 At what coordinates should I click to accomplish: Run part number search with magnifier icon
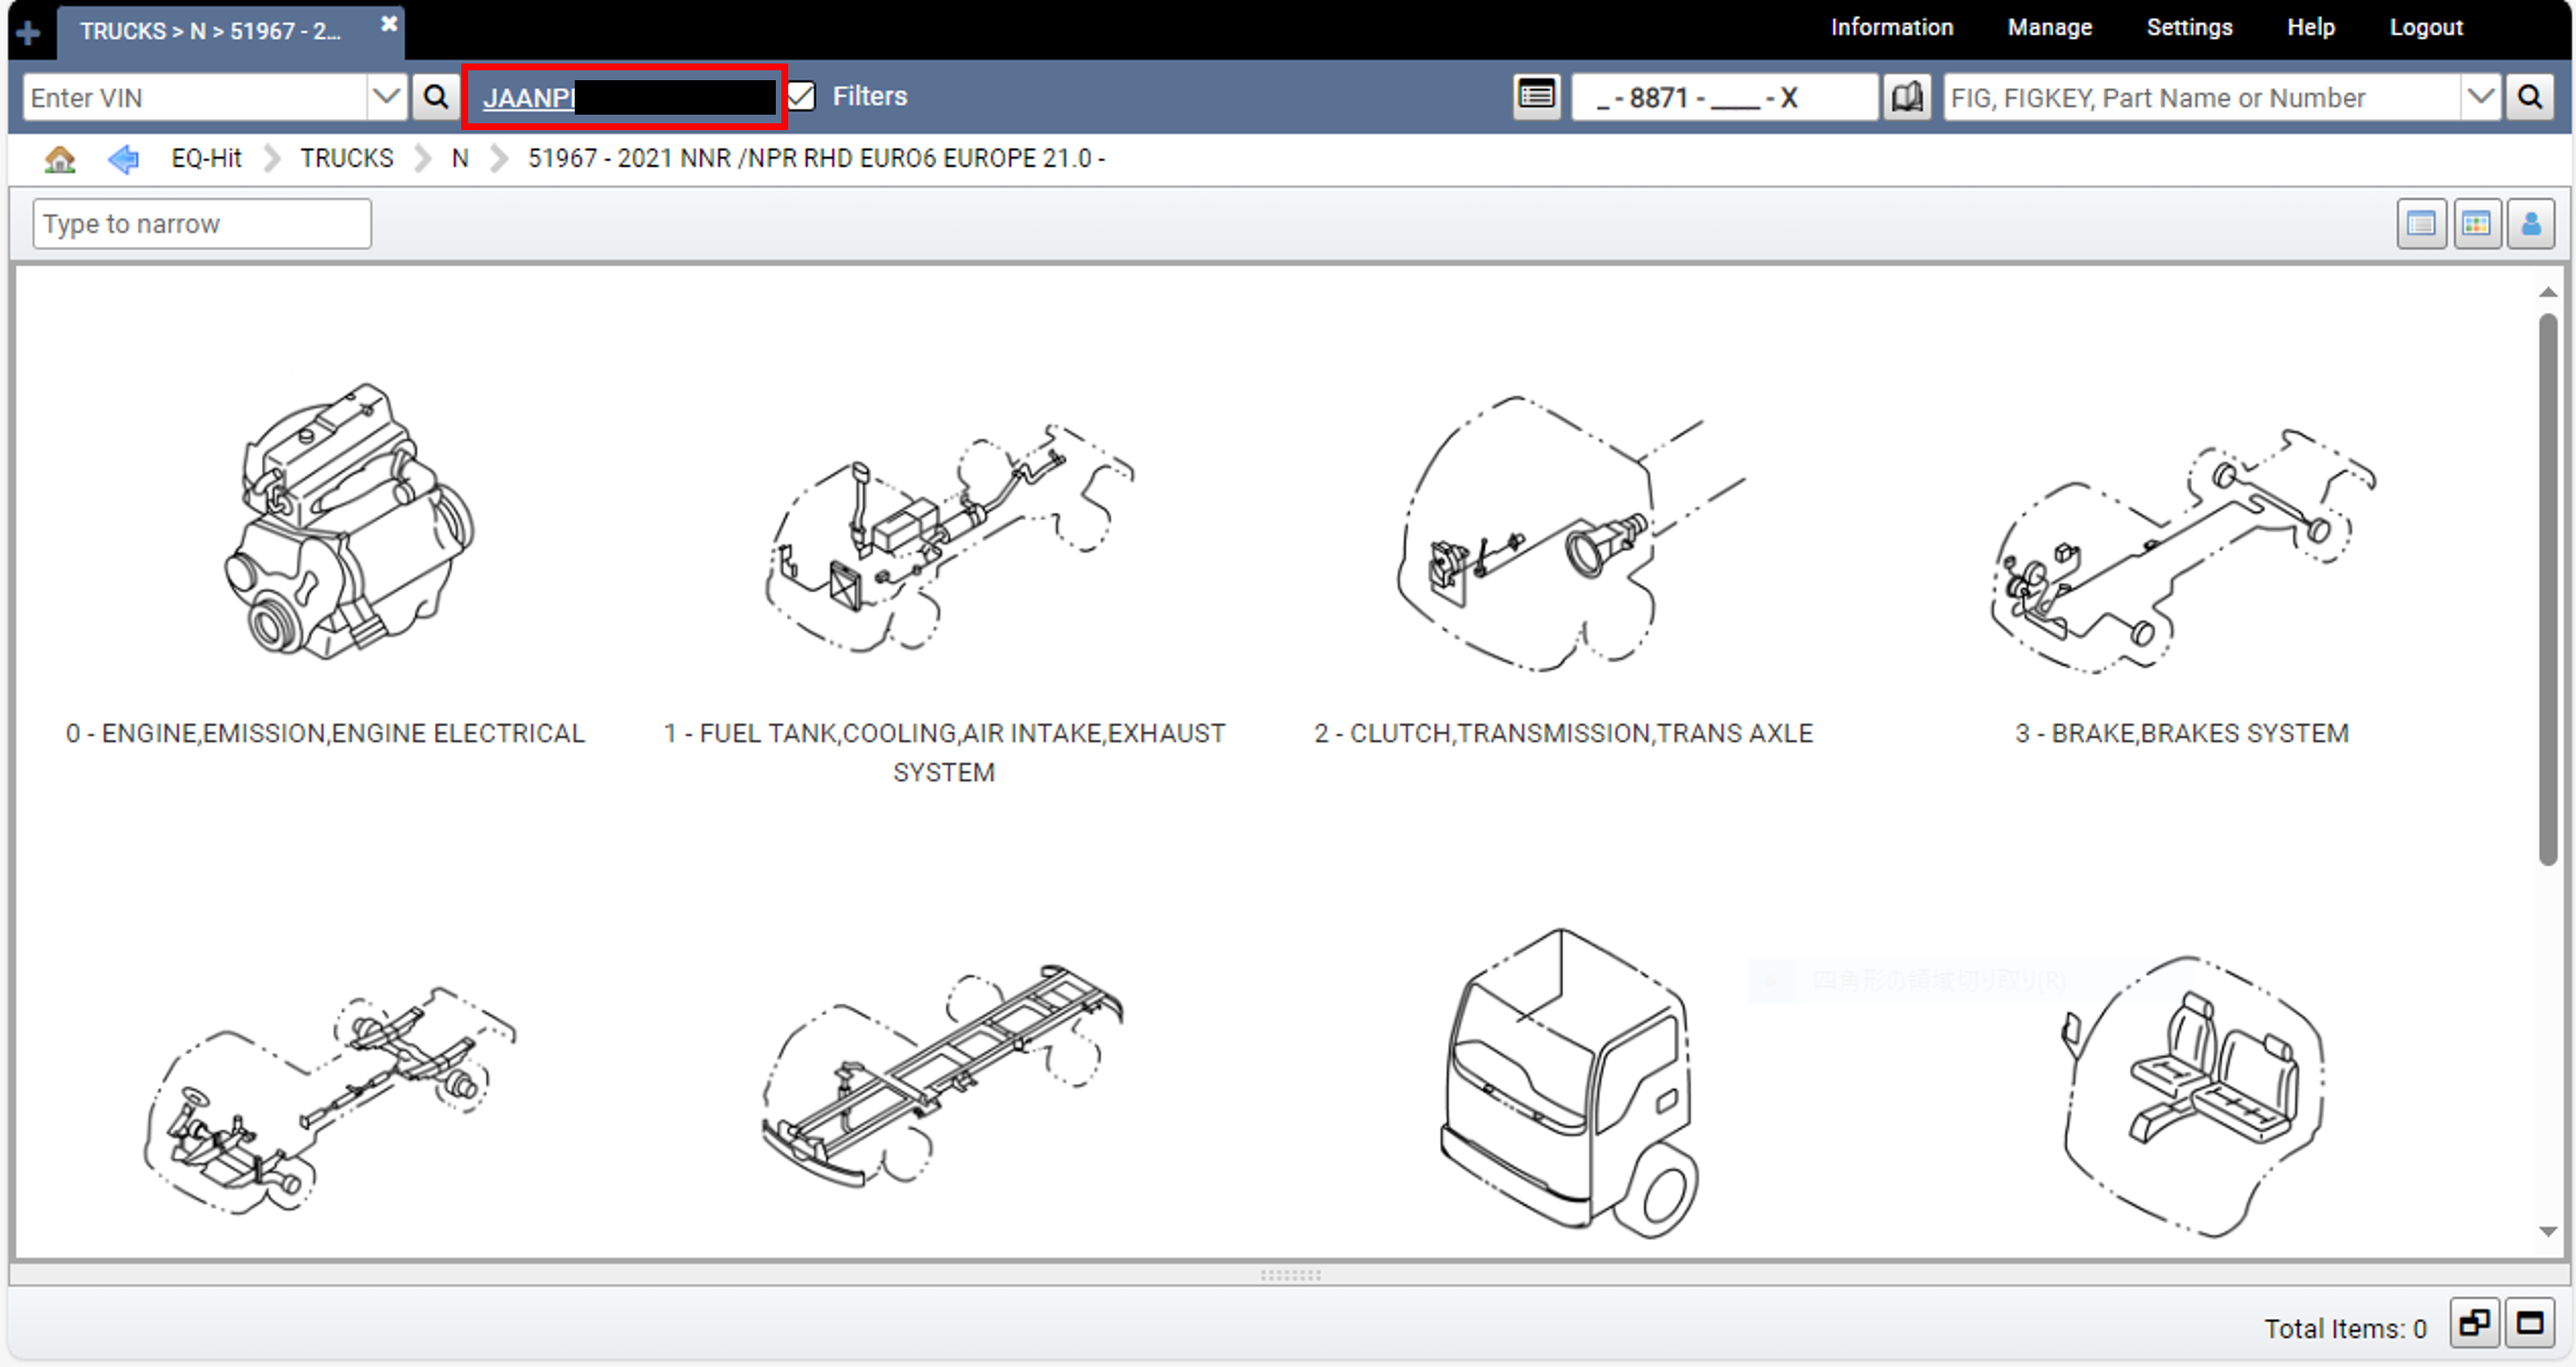click(2531, 96)
